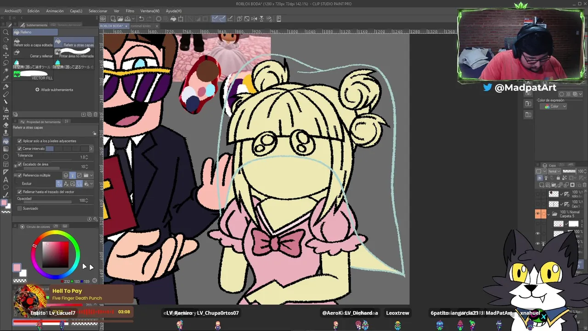Collapse Referencia múltiple options
The height and width of the screenshot is (331, 588).
click(x=15, y=175)
